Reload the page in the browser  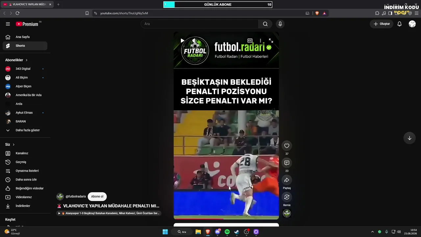17,13
